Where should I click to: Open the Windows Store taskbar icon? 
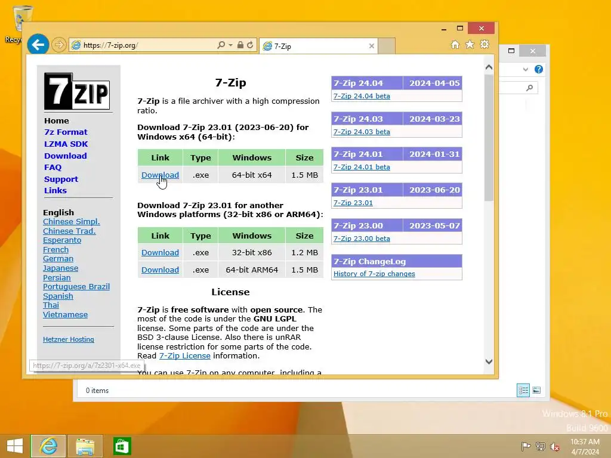click(x=122, y=446)
